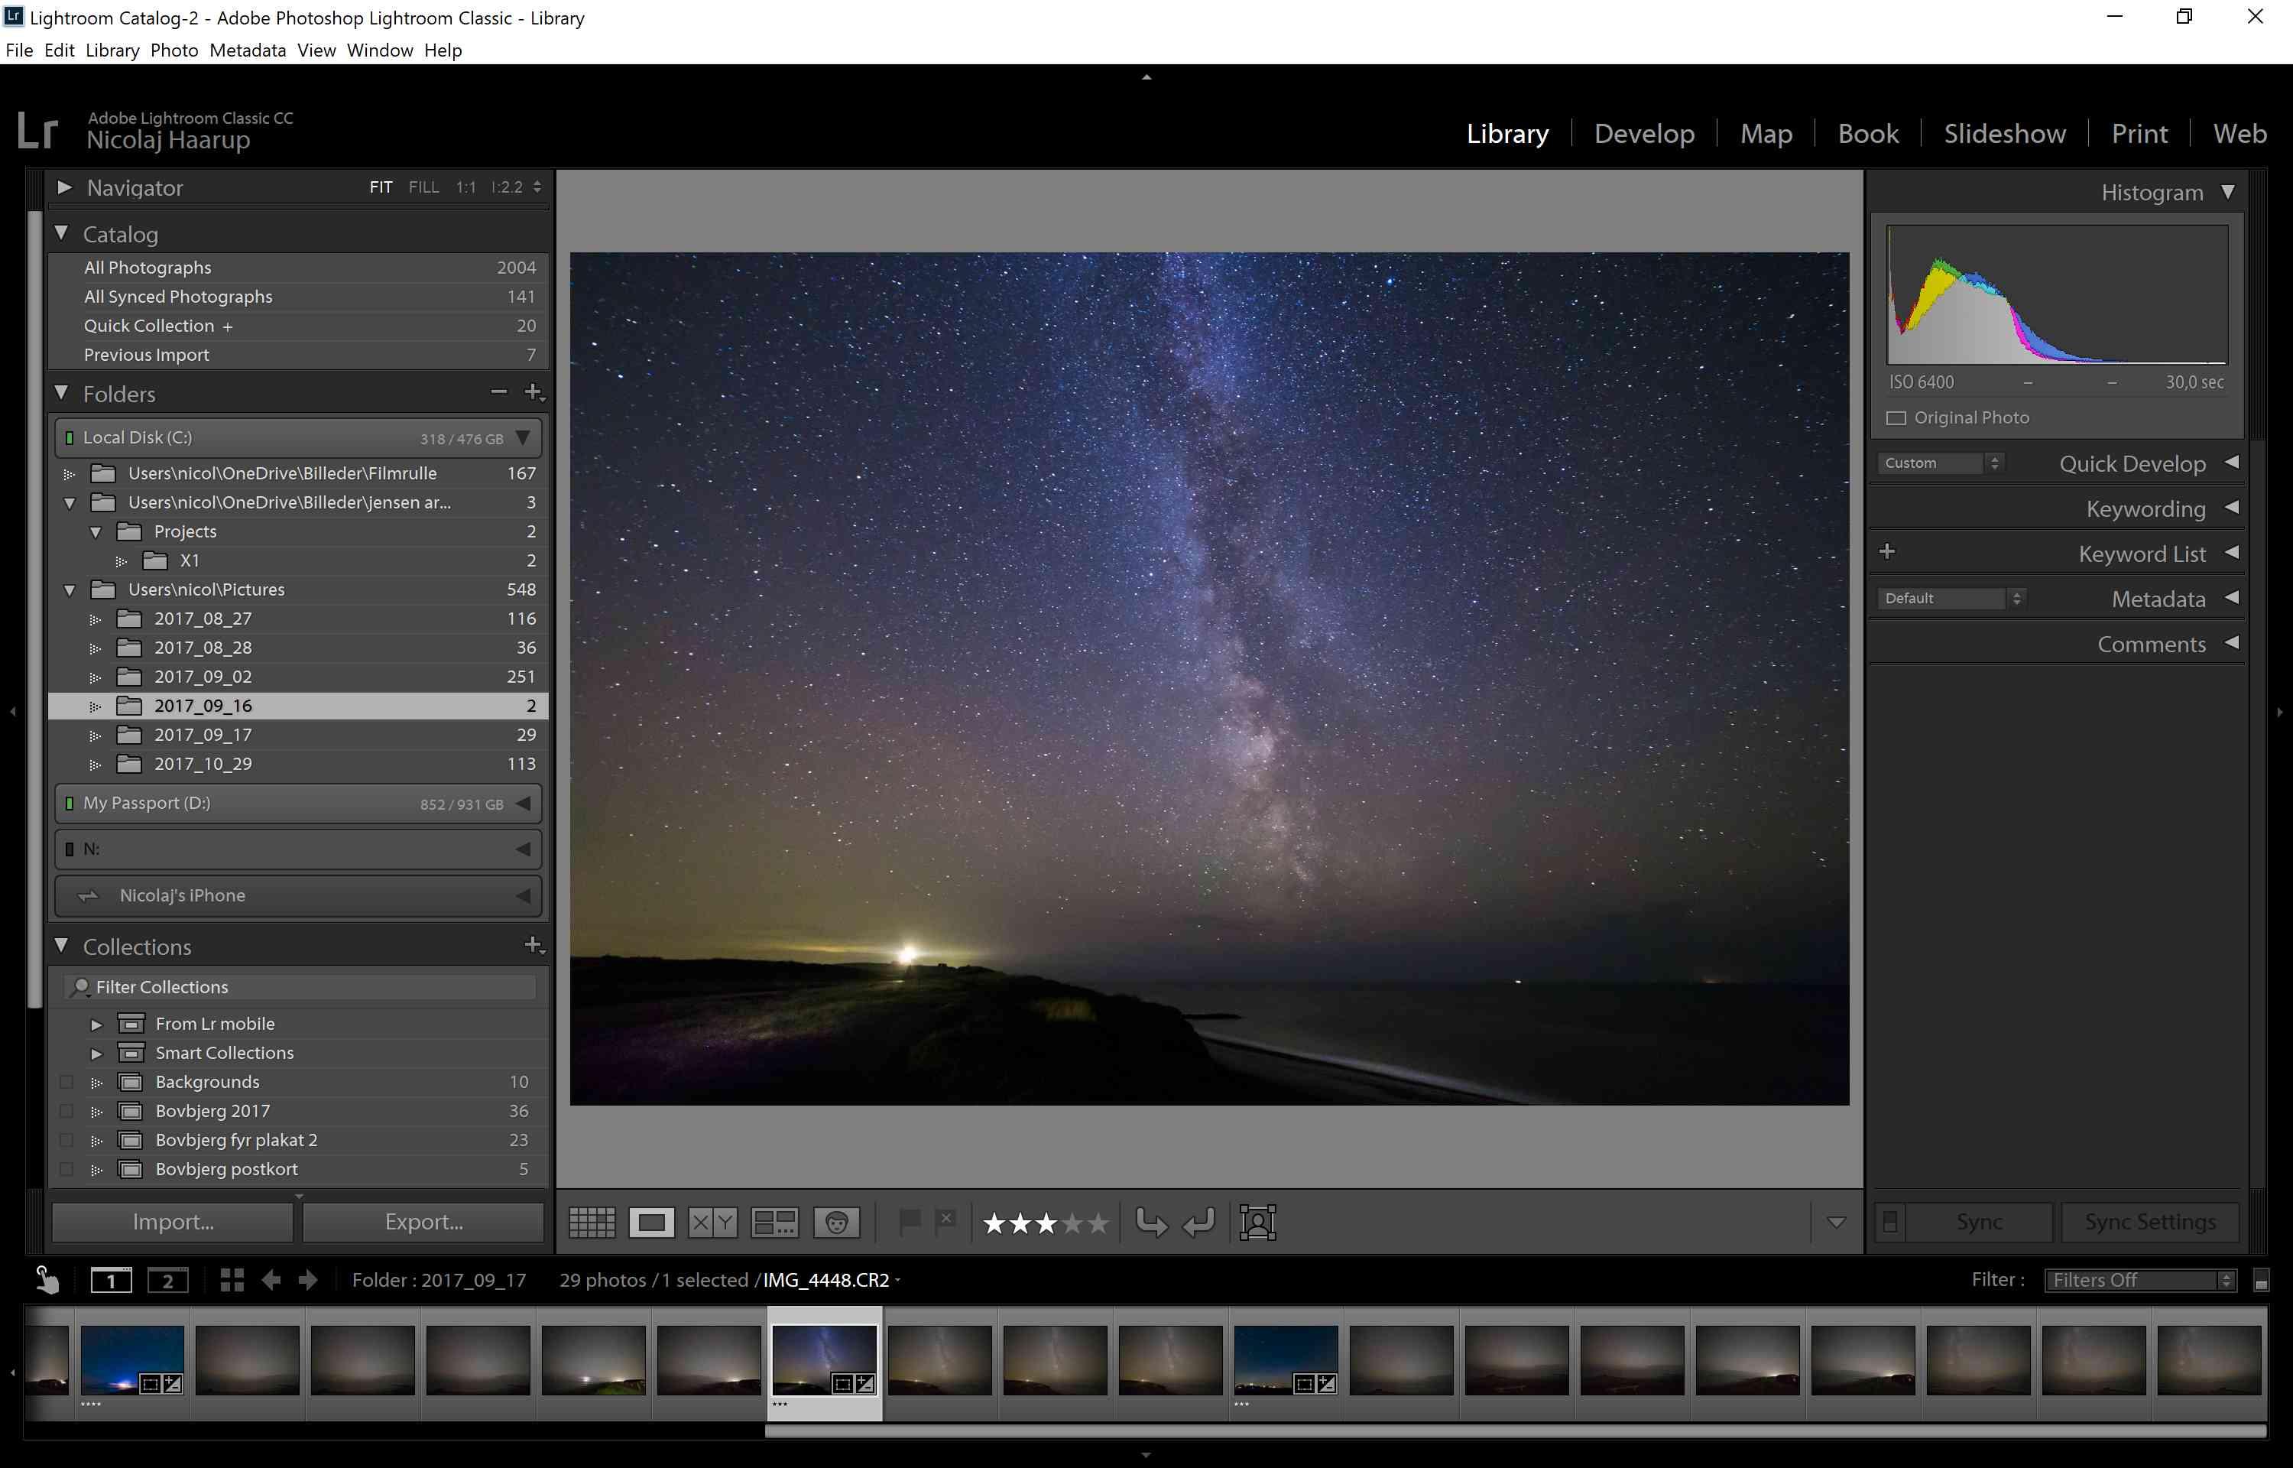Collapse the Histogram panel
The image size is (2293, 1468).
point(2228,193)
